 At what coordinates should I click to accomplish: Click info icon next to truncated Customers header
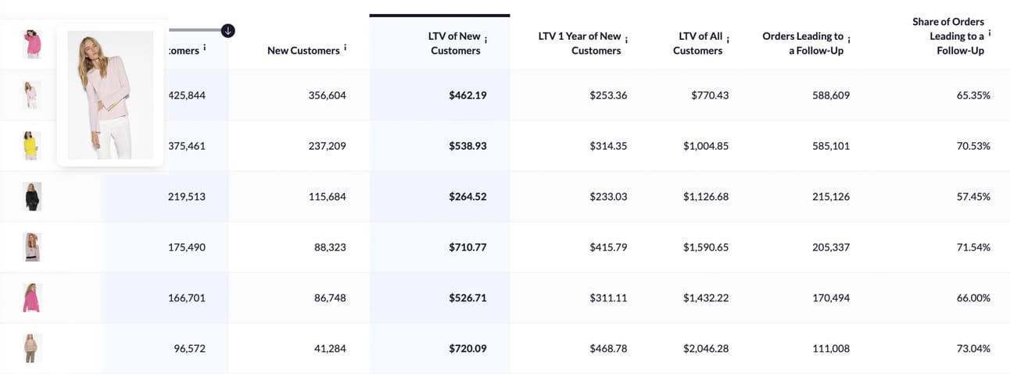pyautogui.click(x=205, y=47)
